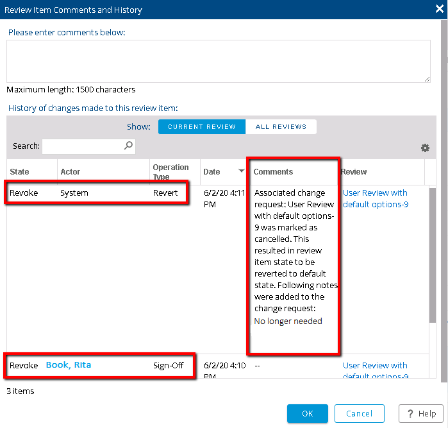Toggle Date column sort arrow
Image resolution: width=448 pixels, height=428 pixels.
coord(242,171)
